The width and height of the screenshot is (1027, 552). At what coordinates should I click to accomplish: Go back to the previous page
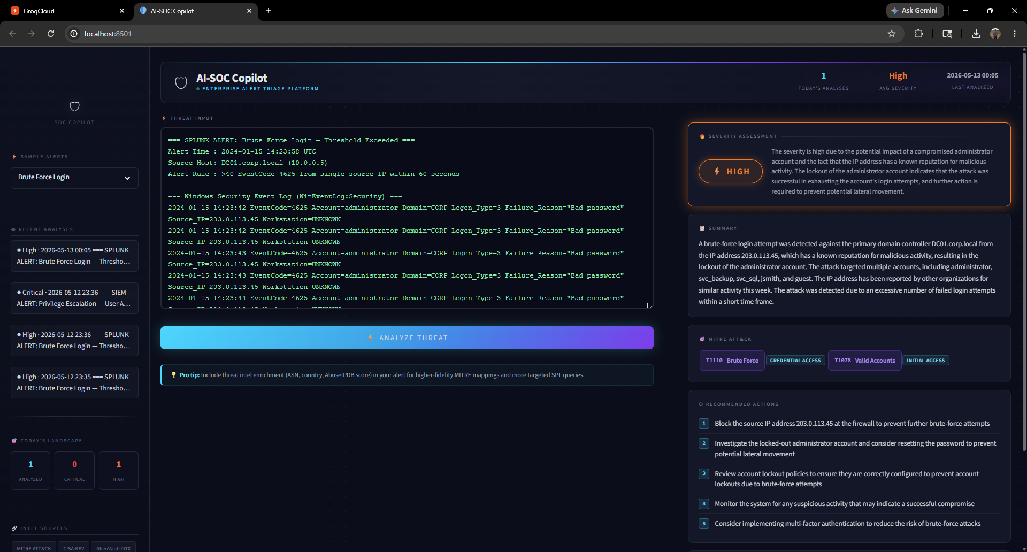pyautogui.click(x=12, y=34)
